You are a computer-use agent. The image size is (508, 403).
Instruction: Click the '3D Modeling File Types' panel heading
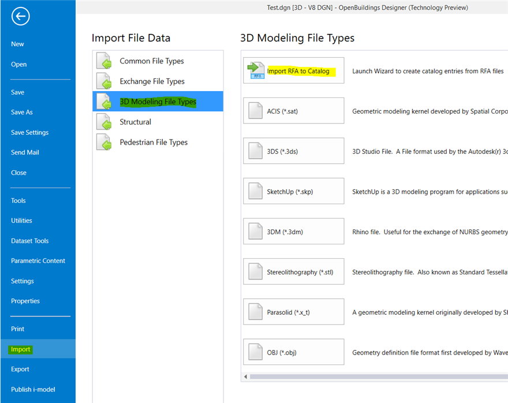point(297,38)
